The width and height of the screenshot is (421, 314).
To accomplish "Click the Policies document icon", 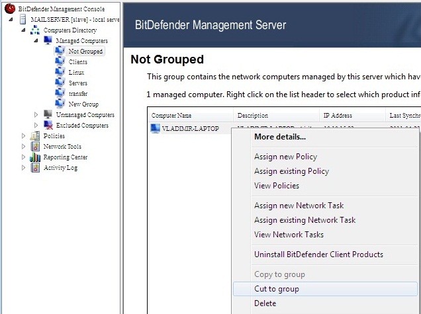I will (35, 136).
